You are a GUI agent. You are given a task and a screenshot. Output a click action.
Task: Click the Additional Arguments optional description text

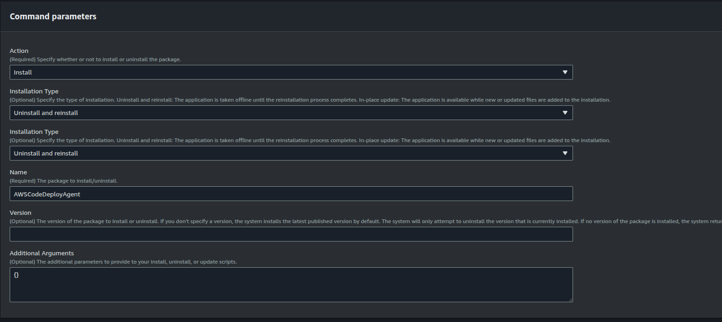click(123, 262)
